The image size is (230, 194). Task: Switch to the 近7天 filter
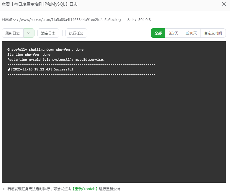[x=174, y=33]
